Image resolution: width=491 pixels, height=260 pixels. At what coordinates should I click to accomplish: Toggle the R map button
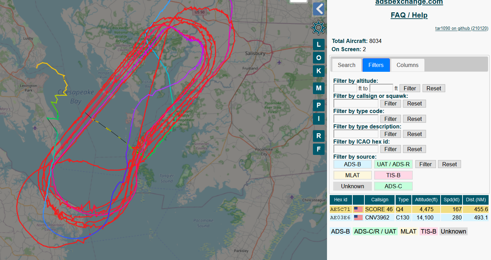pyautogui.click(x=319, y=136)
